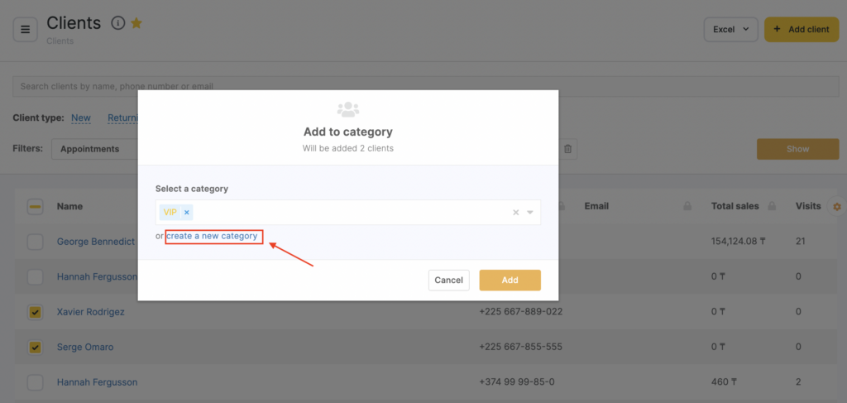Click Cancel in Add to category dialog
The height and width of the screenshot is (403, 847).
[448, 281]
